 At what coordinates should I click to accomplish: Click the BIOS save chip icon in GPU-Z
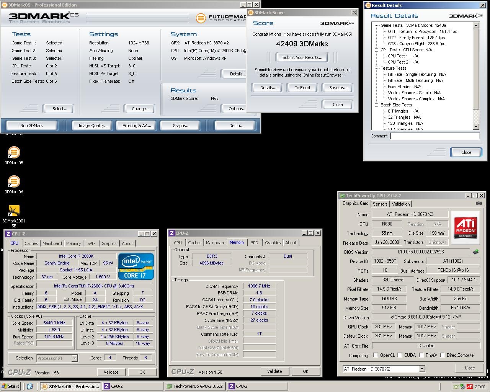tap(475, 252)
